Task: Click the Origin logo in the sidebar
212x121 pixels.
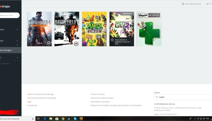Action: [x=5, y=6]
